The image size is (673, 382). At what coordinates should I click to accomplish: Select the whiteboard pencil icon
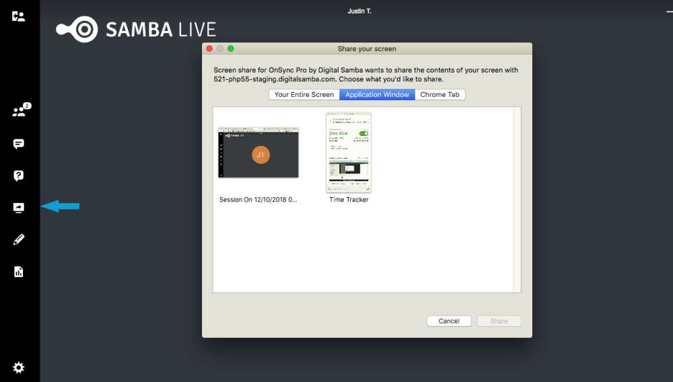pyautogui.click(x=18, y=239)
